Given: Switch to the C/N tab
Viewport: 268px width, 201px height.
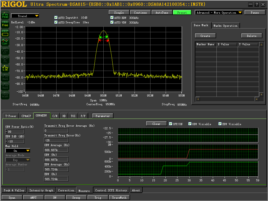Looking at the screenshot, I should point(55,116).
